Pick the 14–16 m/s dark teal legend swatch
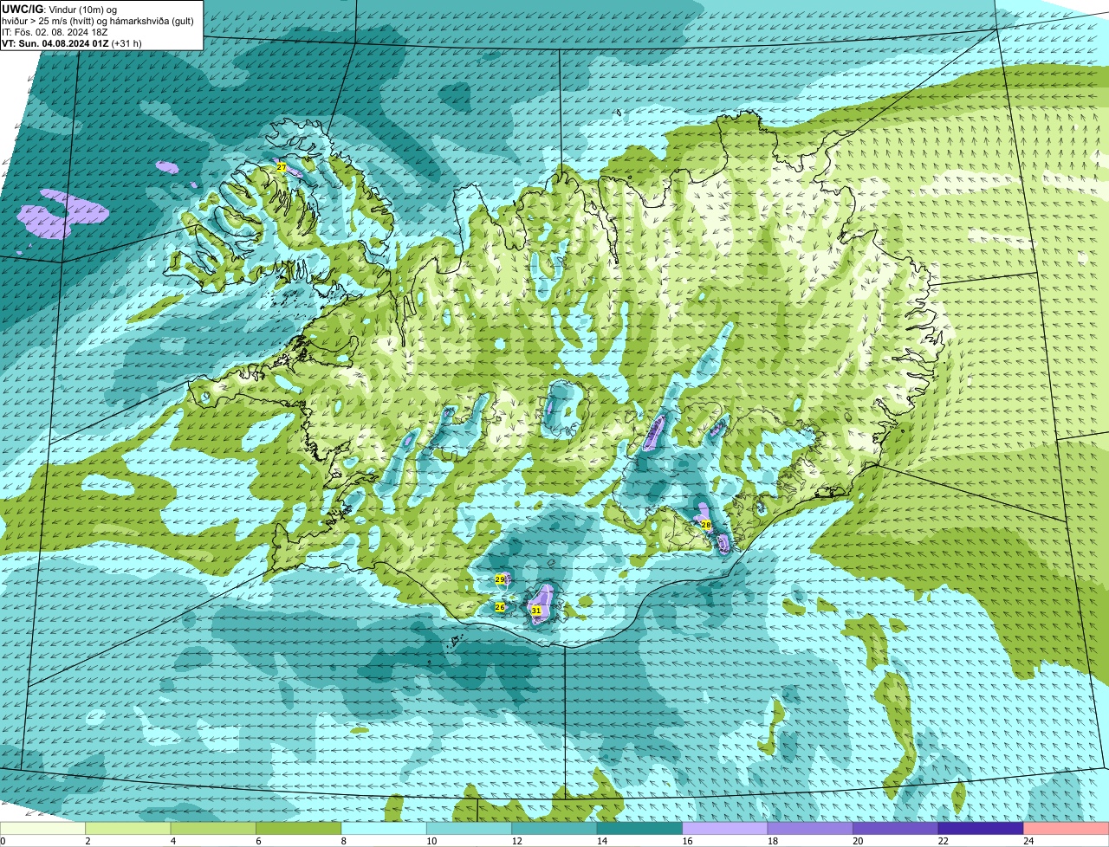 (639, 829)
